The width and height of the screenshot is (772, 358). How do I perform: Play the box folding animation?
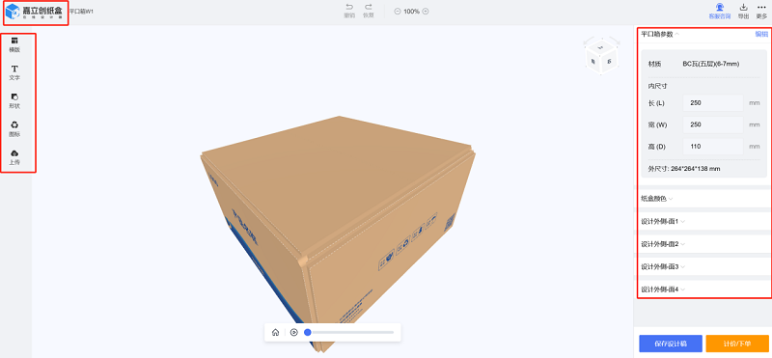click(x=294, y=332)
